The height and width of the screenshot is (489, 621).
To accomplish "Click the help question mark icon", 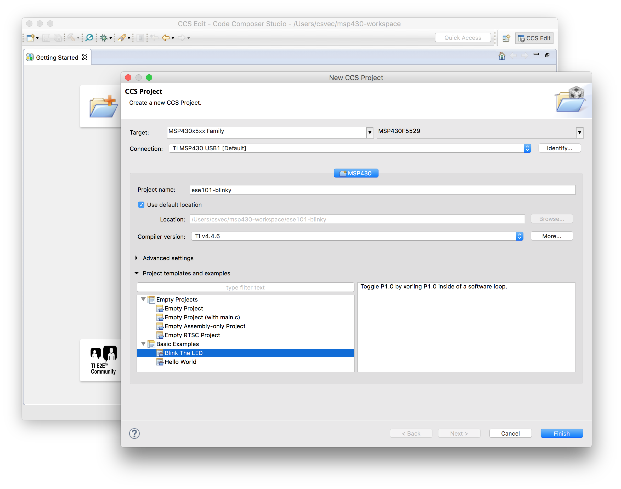I will [134, 434].
